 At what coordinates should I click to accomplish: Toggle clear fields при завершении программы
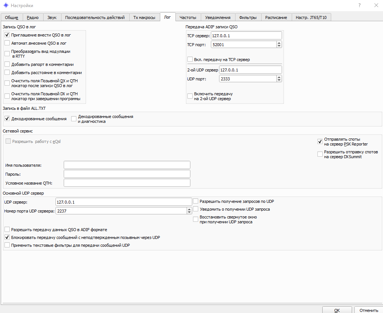pyautogui.click(x=7, y=96)
